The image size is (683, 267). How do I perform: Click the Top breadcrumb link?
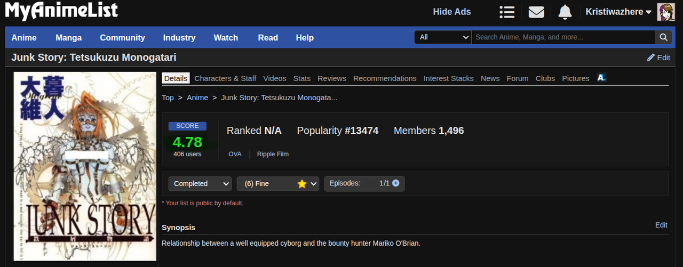[x=168, y=98]
